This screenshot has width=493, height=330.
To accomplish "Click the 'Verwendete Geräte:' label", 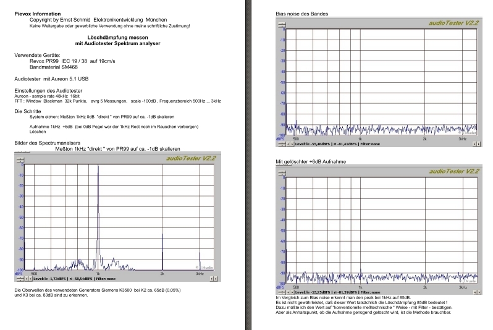I will click(37, 55).
